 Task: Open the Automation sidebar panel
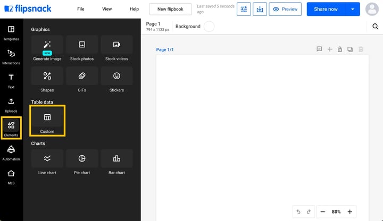coord(11,153)
